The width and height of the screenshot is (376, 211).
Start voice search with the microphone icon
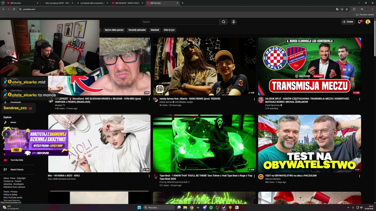[234, 22]
